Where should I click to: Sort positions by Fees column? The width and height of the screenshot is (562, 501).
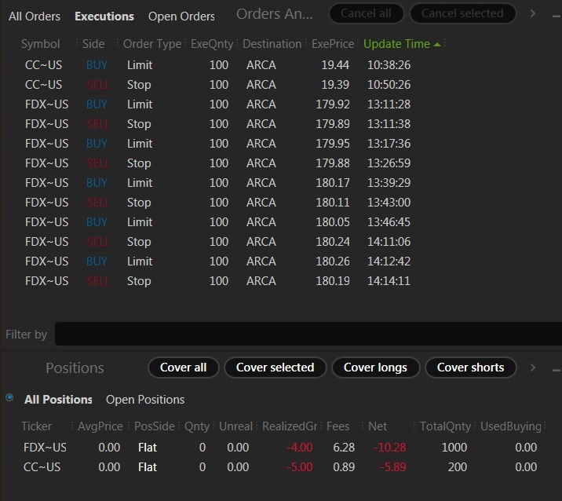tap(338, 426)
